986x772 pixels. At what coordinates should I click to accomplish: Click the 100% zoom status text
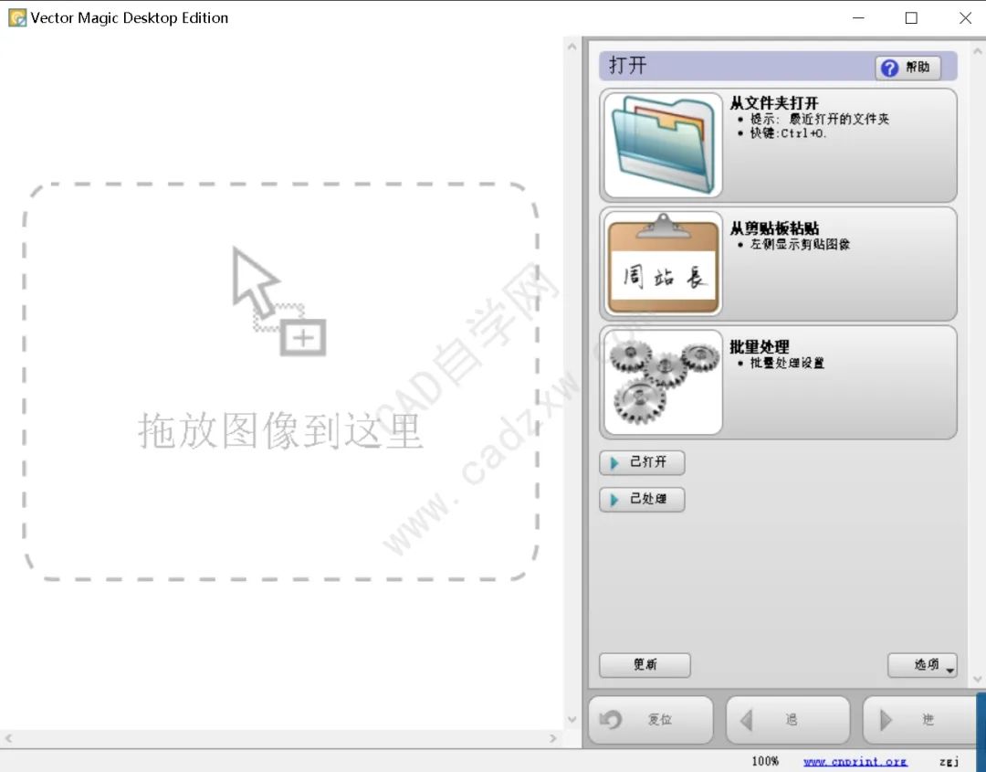tap(765, 761)
